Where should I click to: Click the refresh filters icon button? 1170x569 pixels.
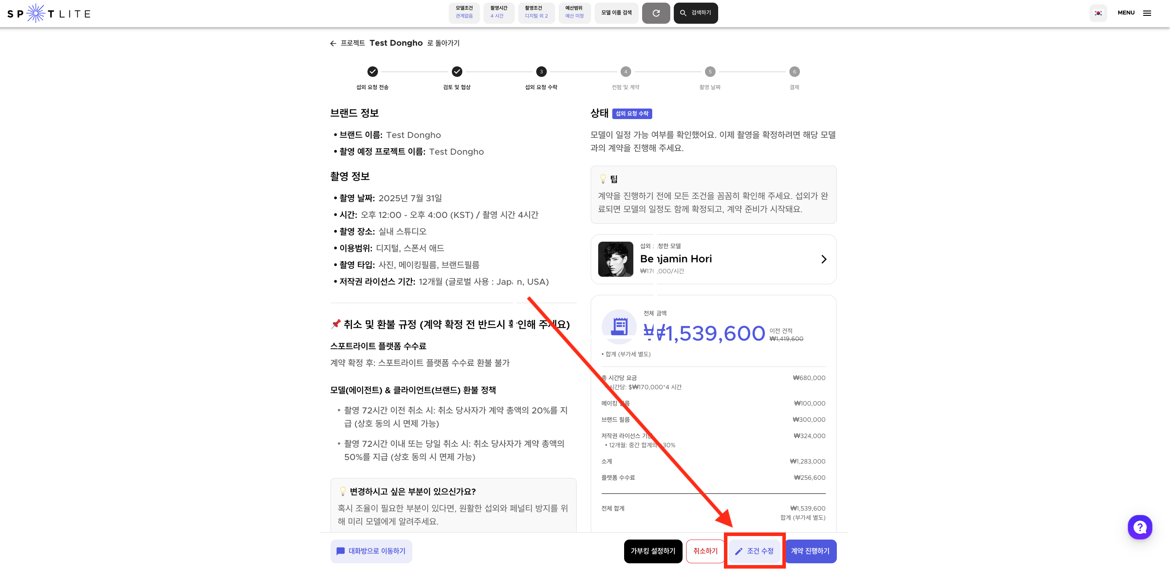point(655,13)
